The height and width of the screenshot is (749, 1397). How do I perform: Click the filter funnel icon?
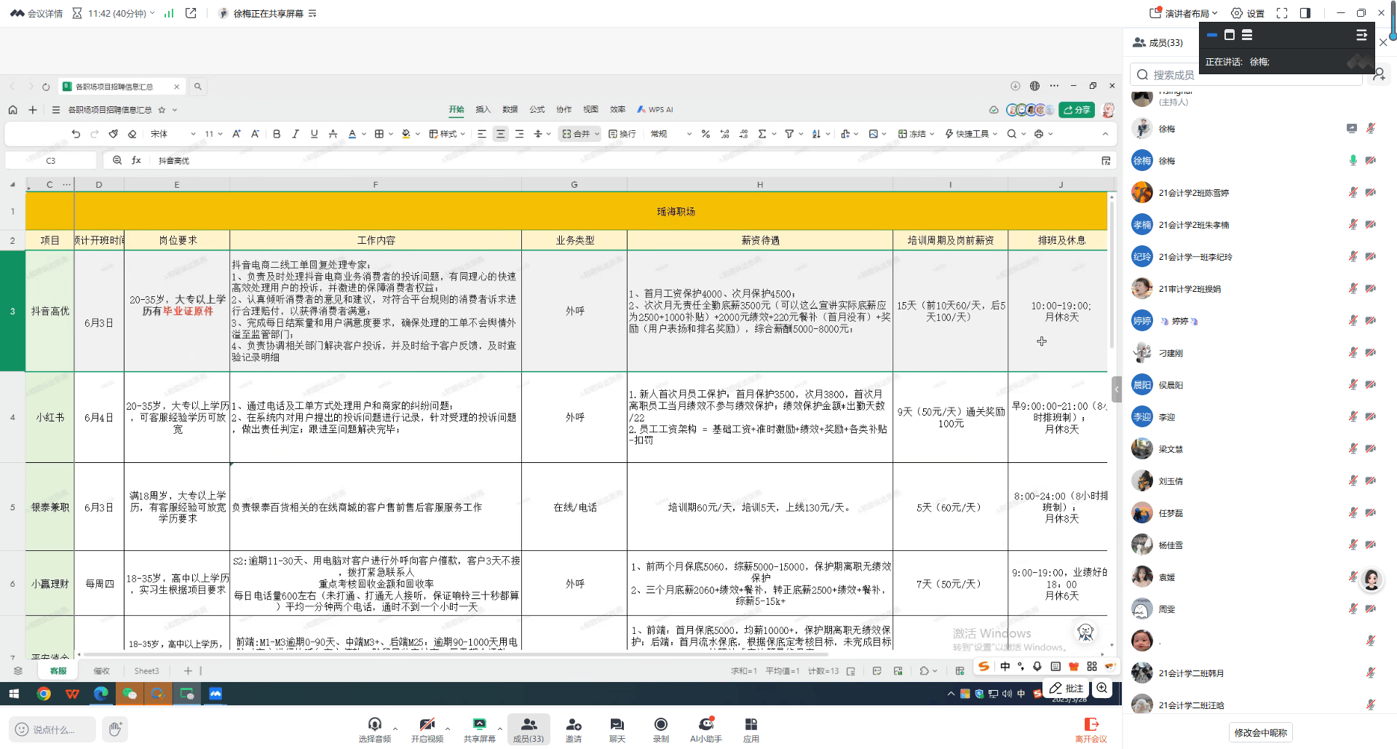click(789, 134)
